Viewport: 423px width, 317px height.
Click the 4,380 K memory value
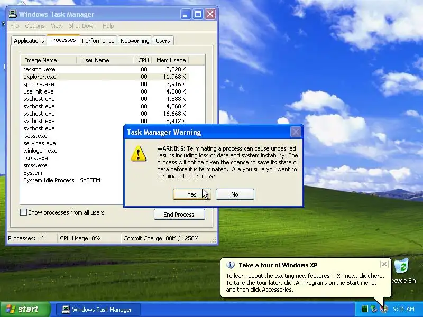pos(176,91)
